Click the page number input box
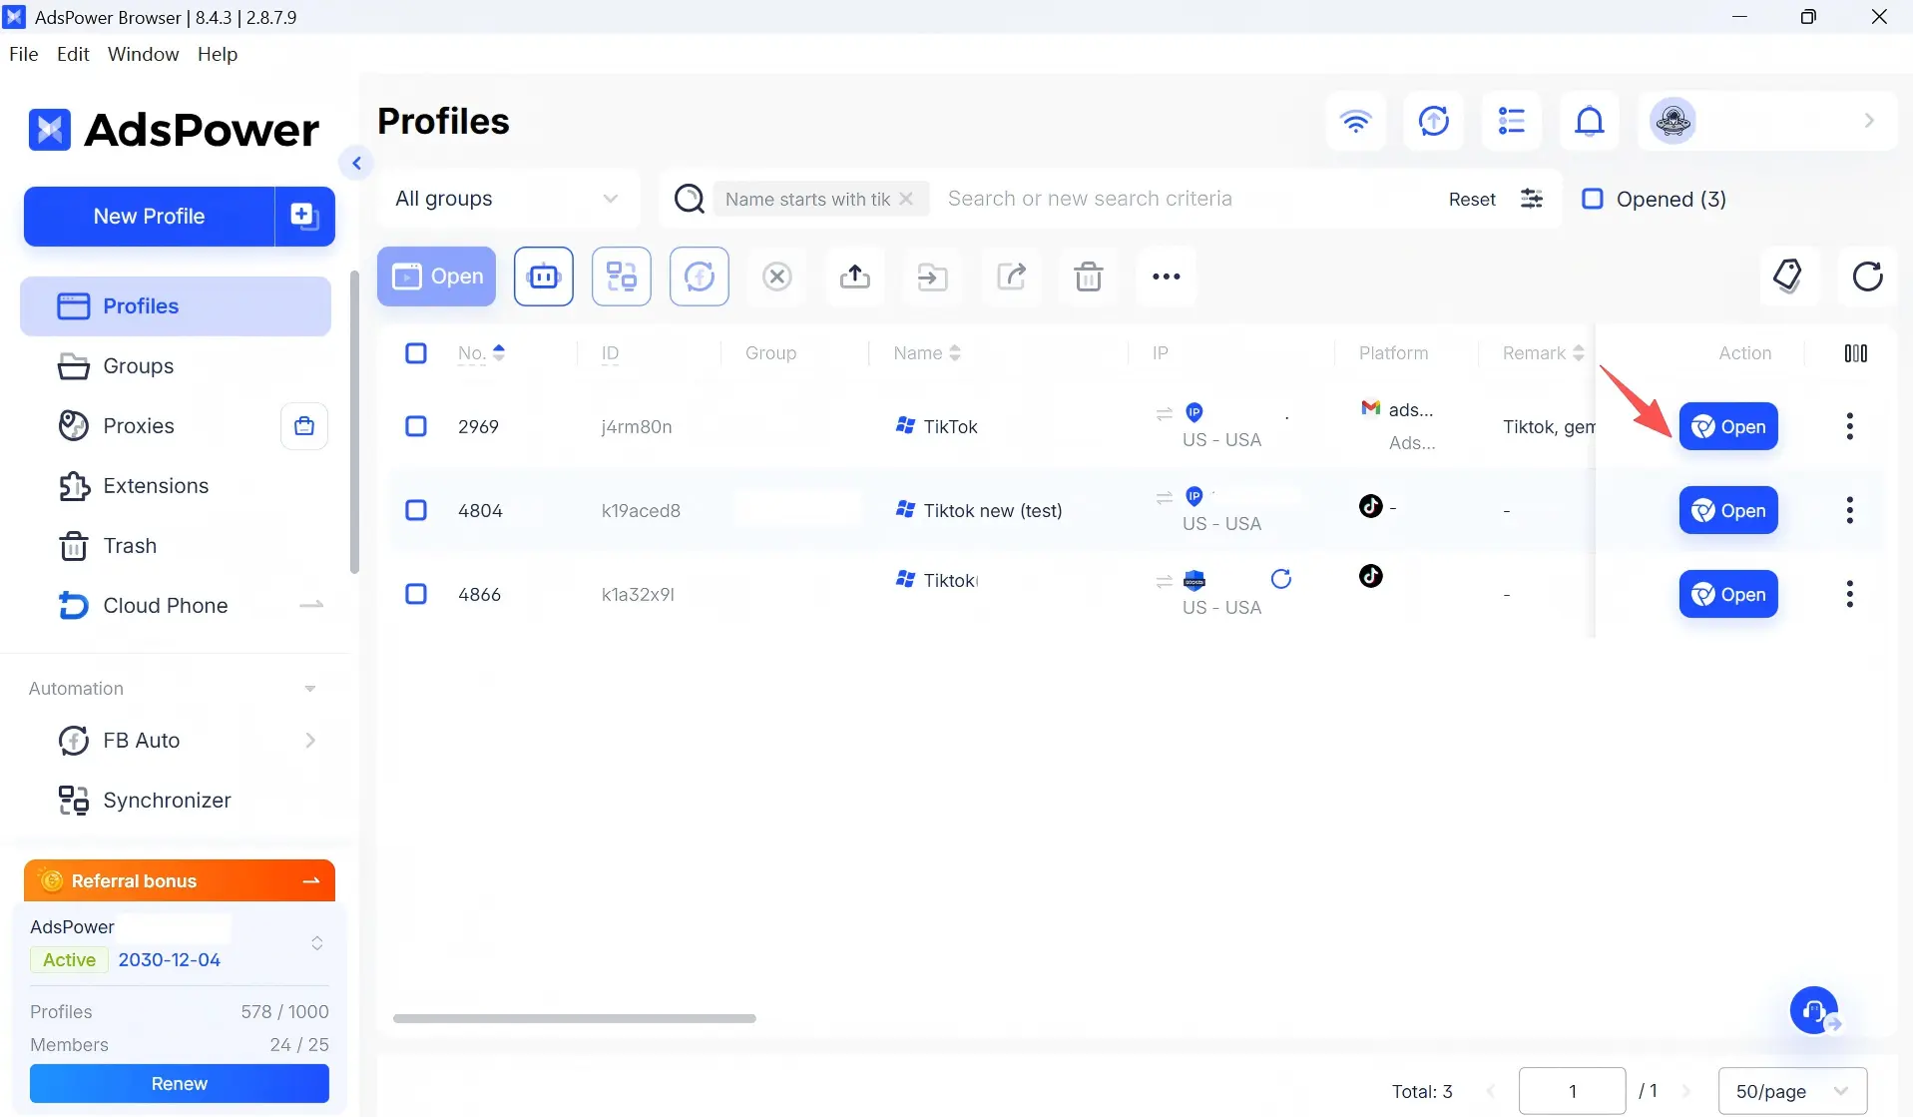 (1573, 1091)
